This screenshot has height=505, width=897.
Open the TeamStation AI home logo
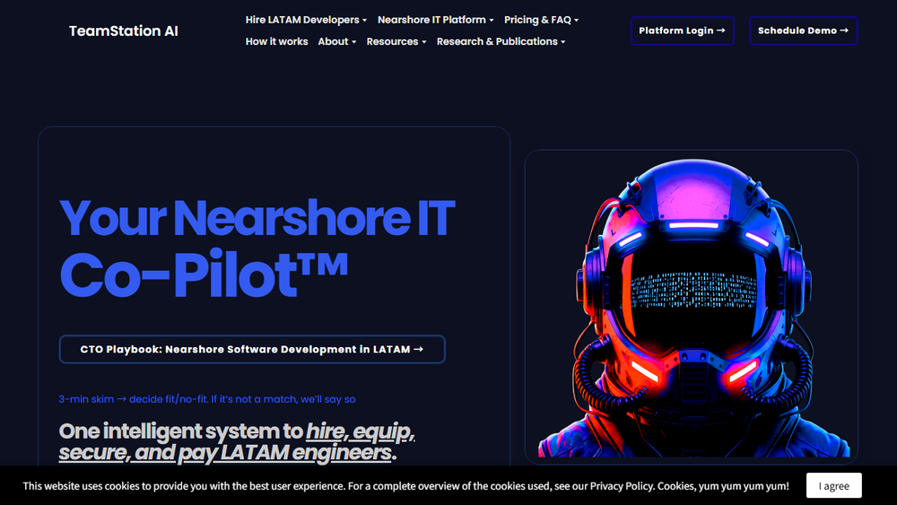[x=124, y=30]
